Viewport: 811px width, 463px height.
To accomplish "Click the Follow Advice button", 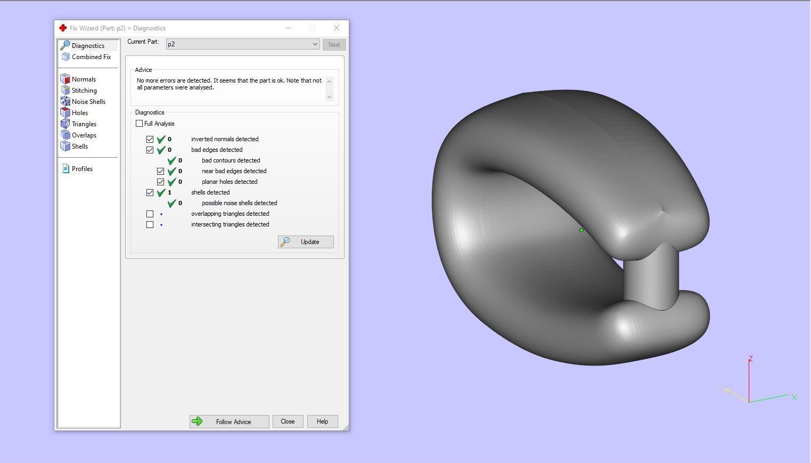I will 229,421.
